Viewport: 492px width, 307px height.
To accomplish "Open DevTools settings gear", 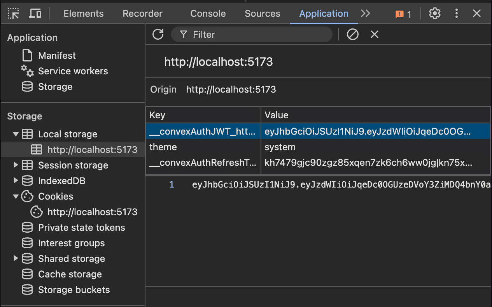I will 434,14.
